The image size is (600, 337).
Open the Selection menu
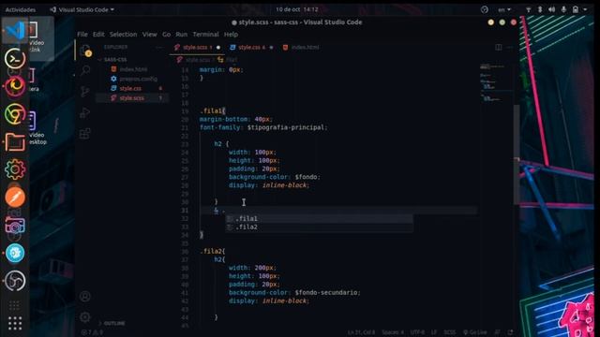pos(123,35)
